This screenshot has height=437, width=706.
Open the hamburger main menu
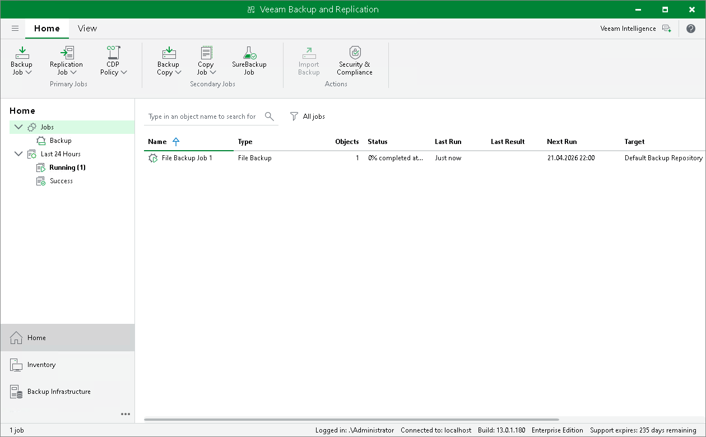click(15, 29)
